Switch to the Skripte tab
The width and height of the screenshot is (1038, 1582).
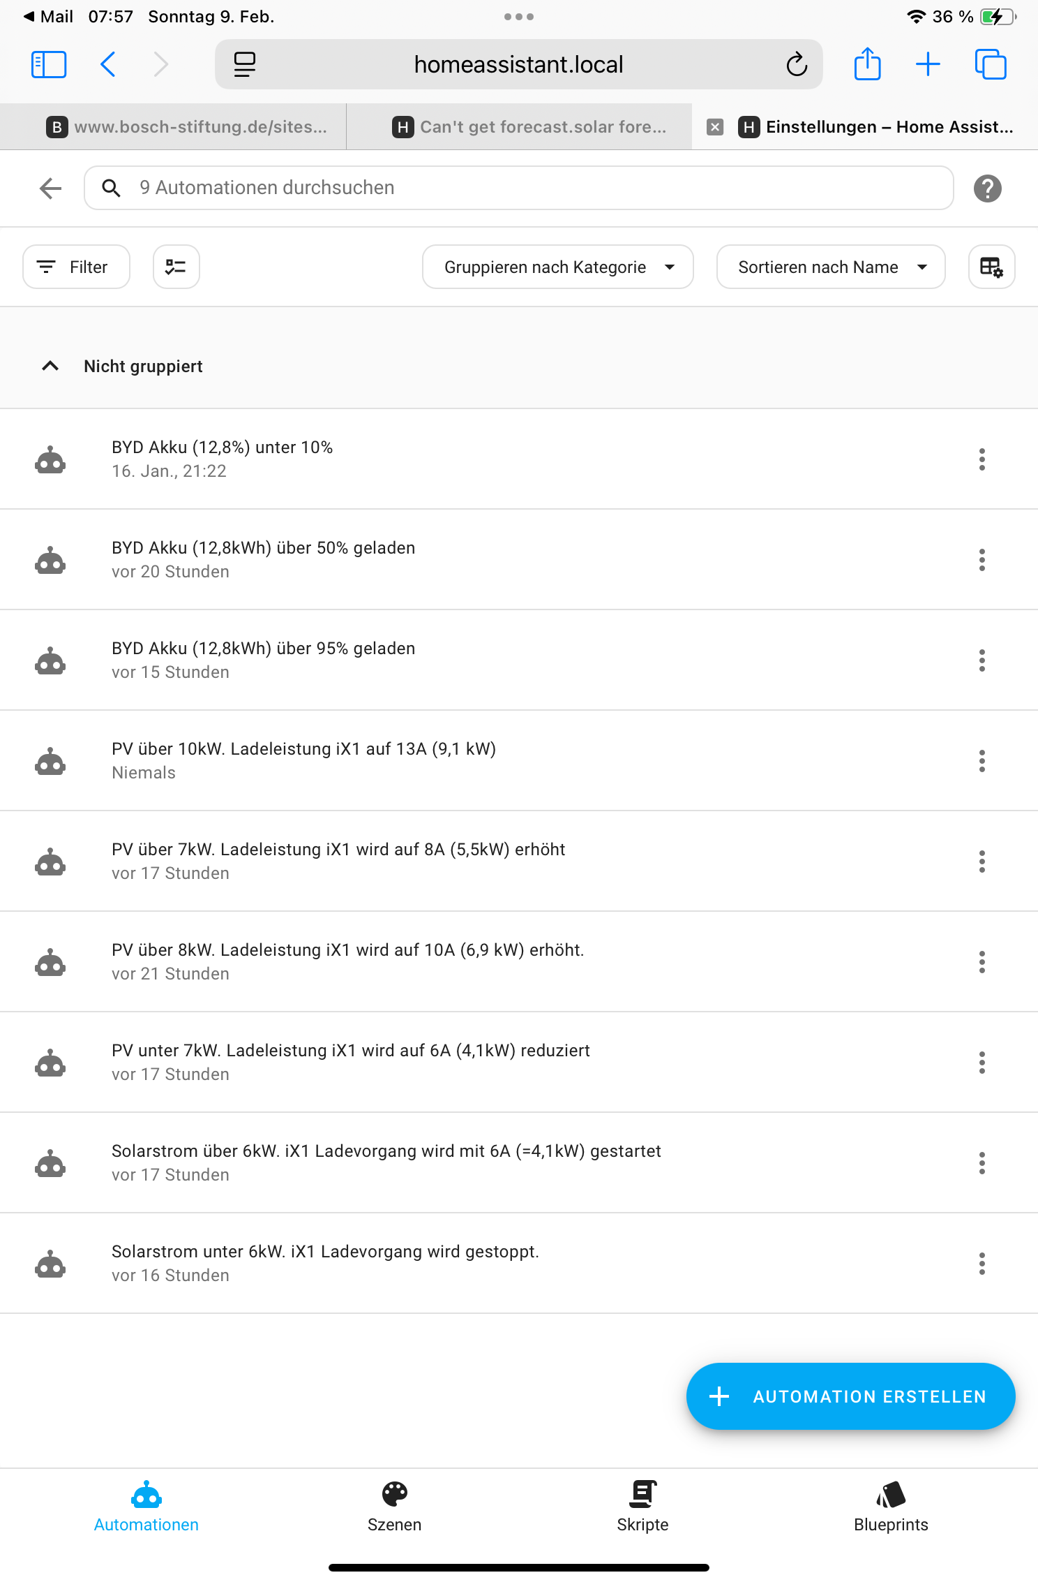[x=642, y=1507]
